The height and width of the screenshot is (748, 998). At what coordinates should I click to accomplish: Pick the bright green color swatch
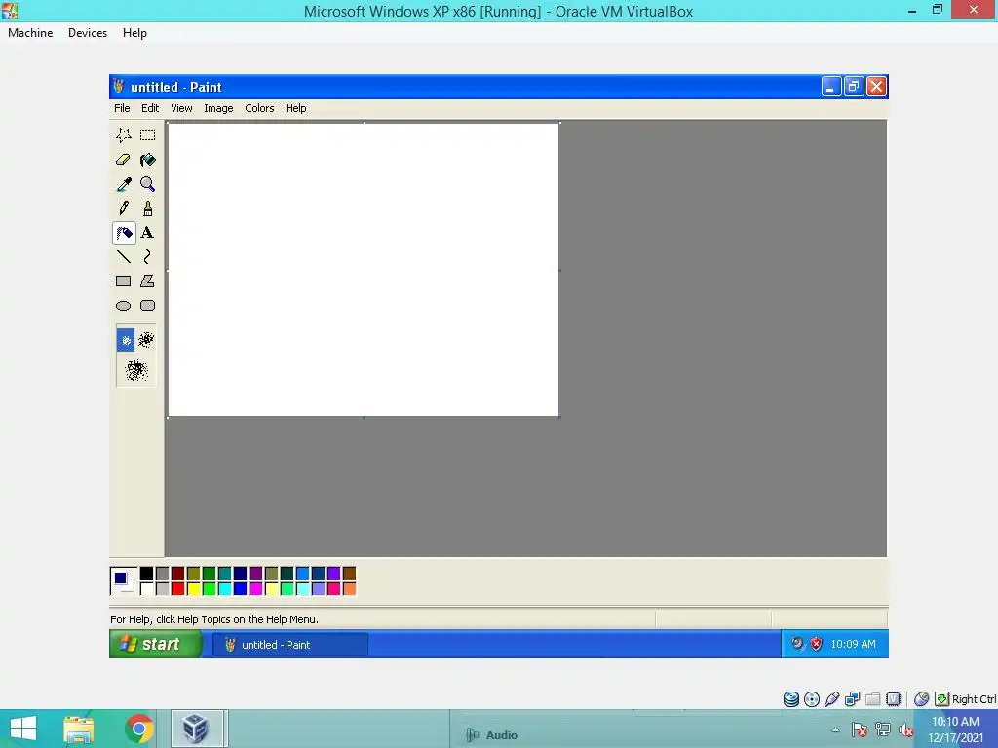(209, 589)
